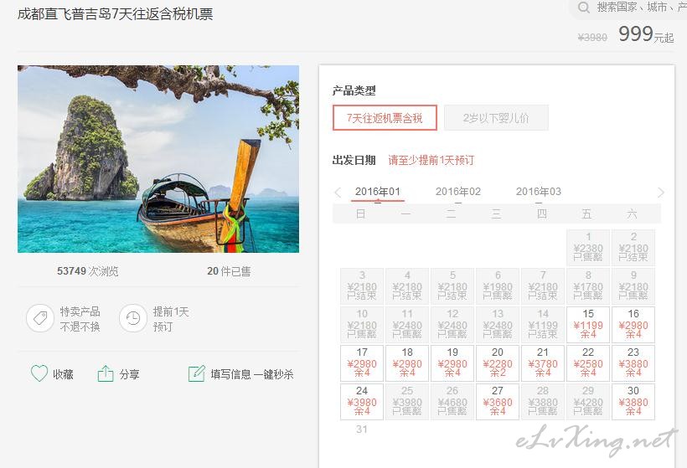Go to next month with right arrow
The image size is (687, 468).
pyautogui.click(x=661, y=193)
